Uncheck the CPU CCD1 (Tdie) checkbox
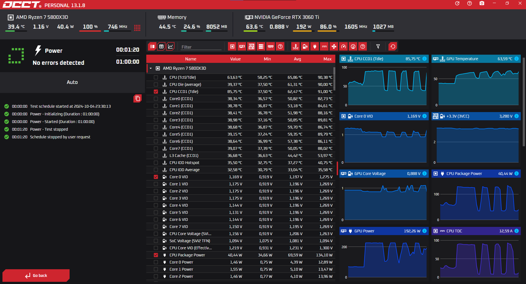The height and width of the screenshot is (284, 526). (156, 92)
